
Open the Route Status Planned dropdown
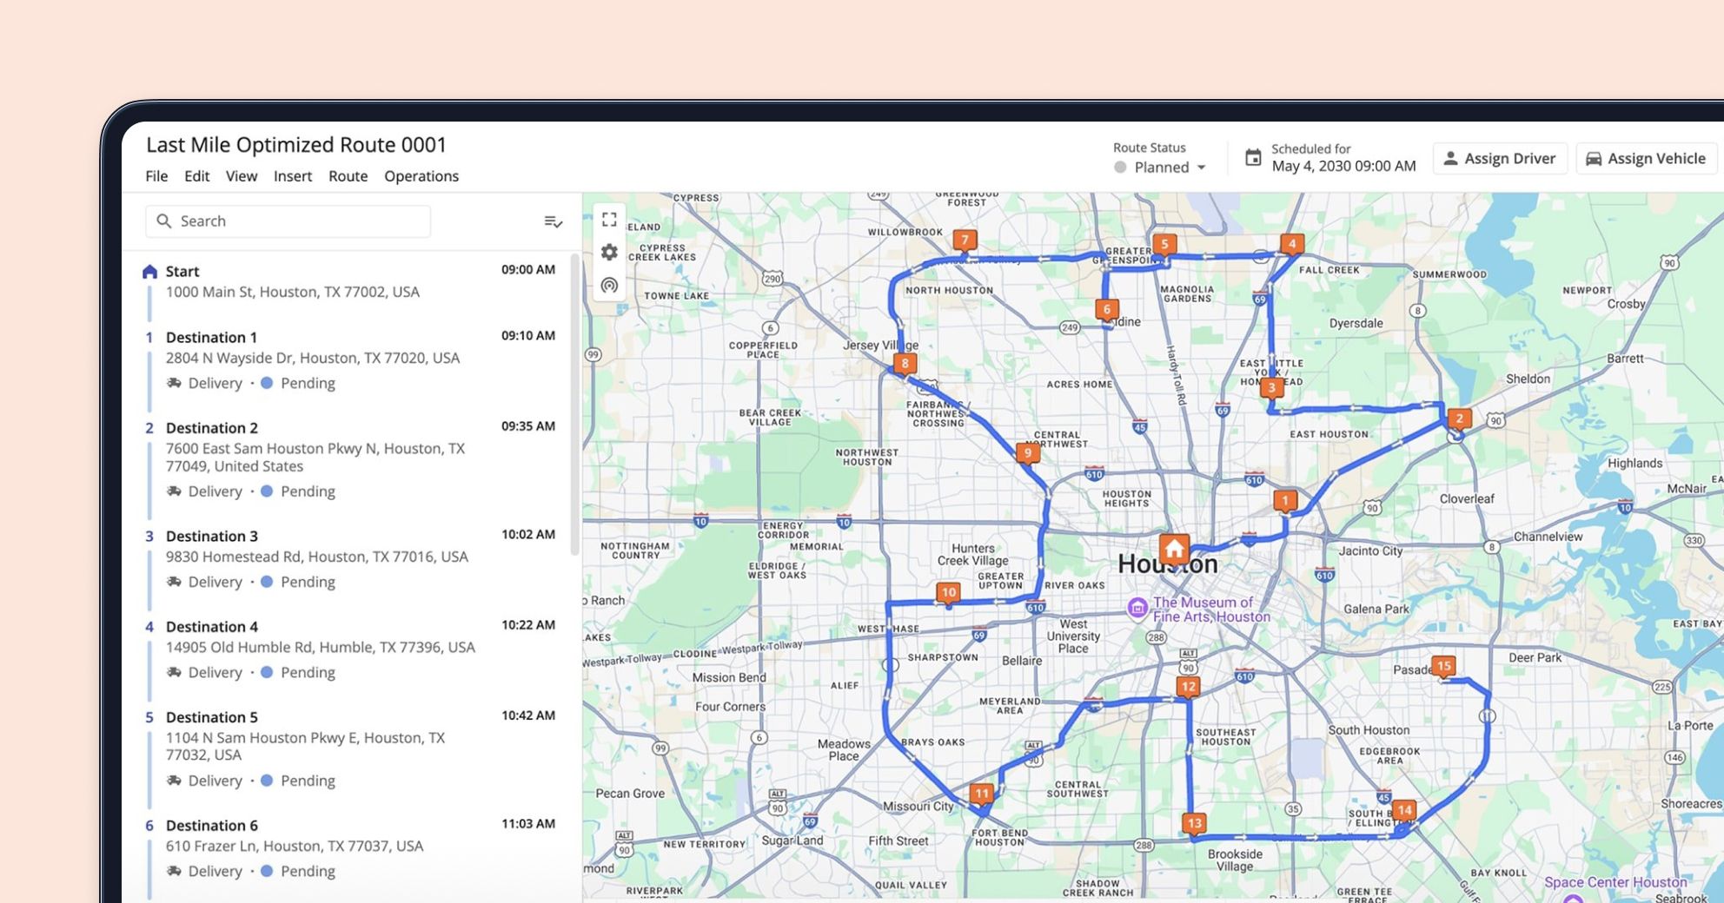[1160, 168]
